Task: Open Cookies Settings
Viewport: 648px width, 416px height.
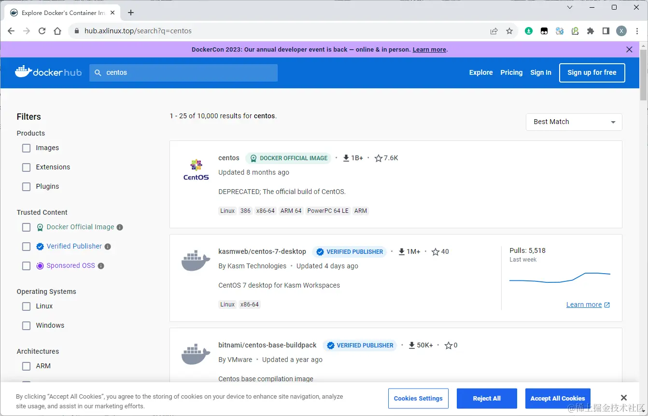Action: coord(418,399)
